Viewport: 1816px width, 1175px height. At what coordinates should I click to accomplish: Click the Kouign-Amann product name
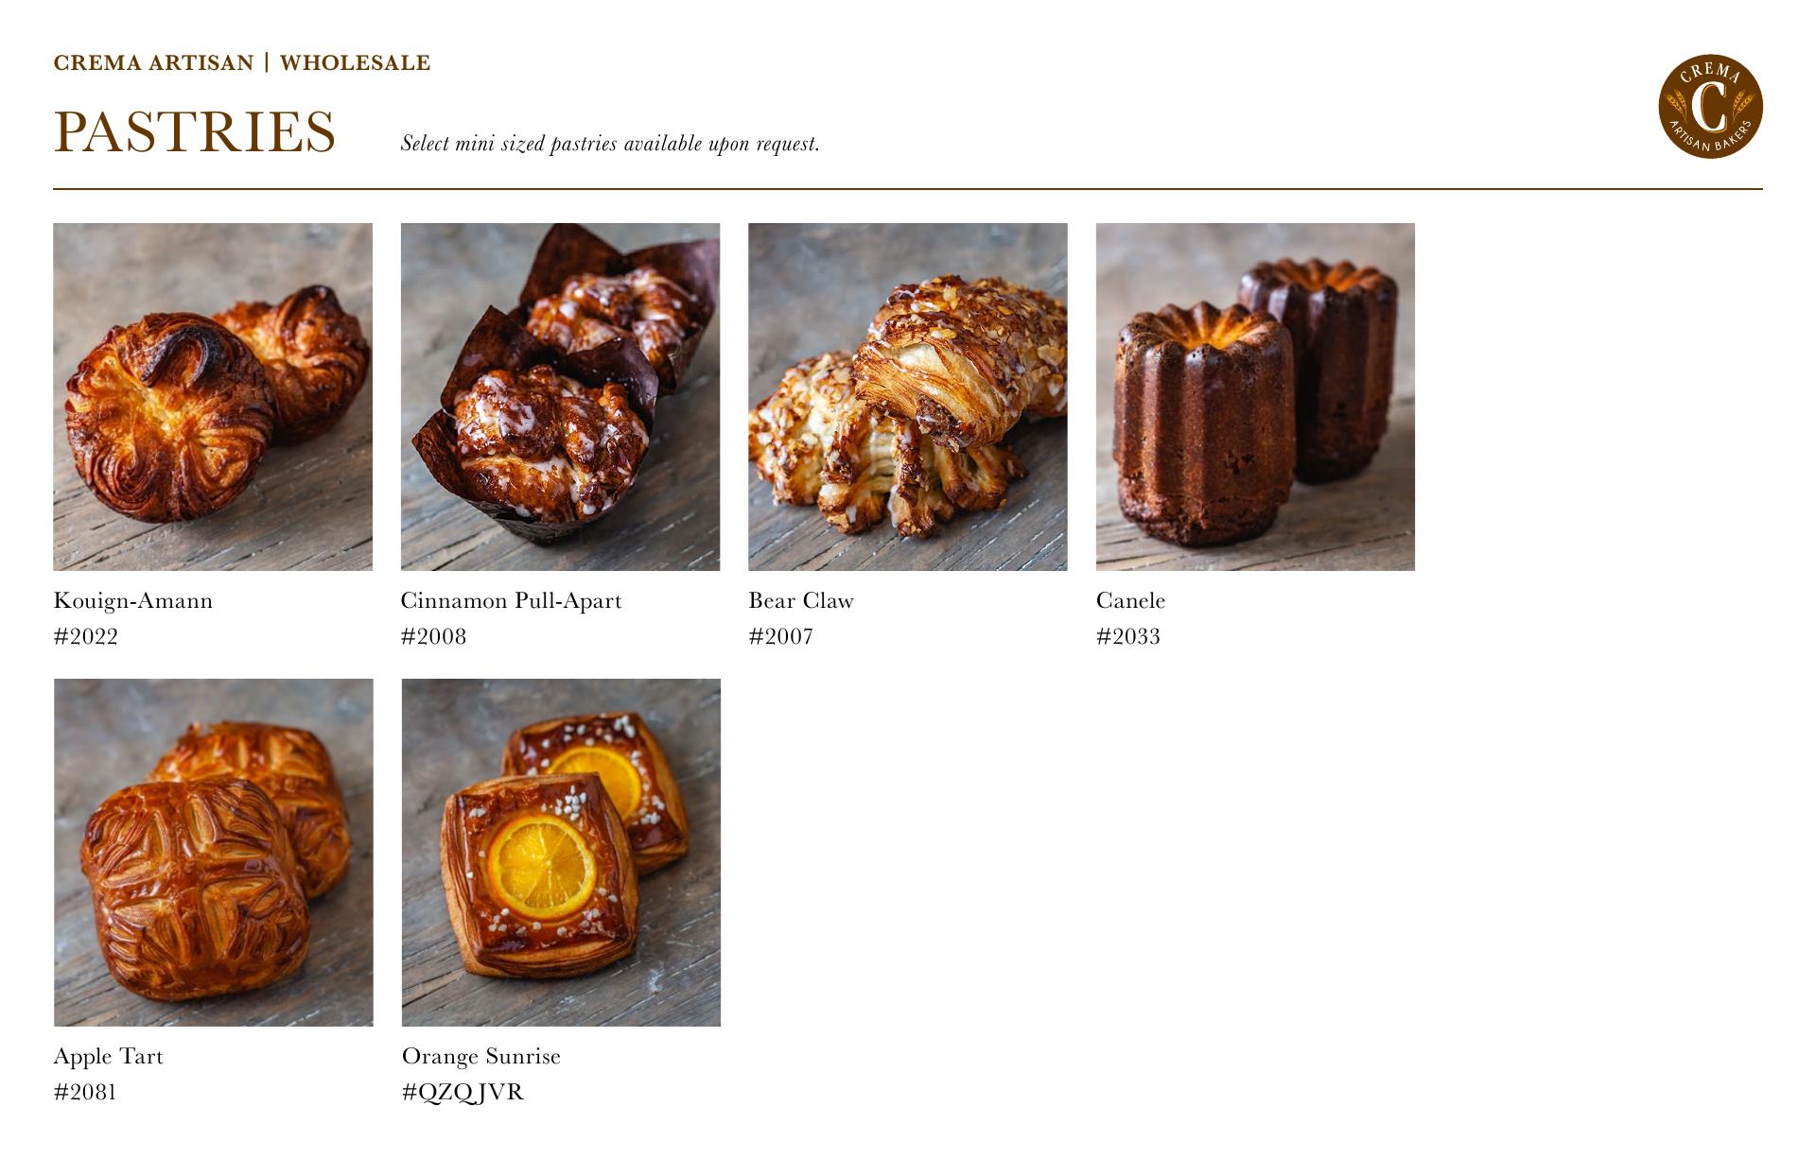[133, 601]
